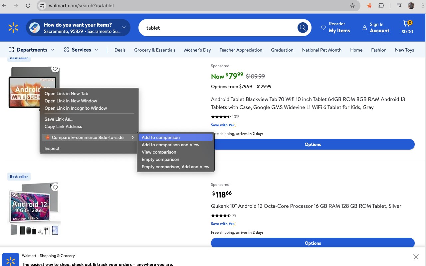426x266 pixels.
Task: Reload the page with the refresh icon
Action: (x=28, y=6)
